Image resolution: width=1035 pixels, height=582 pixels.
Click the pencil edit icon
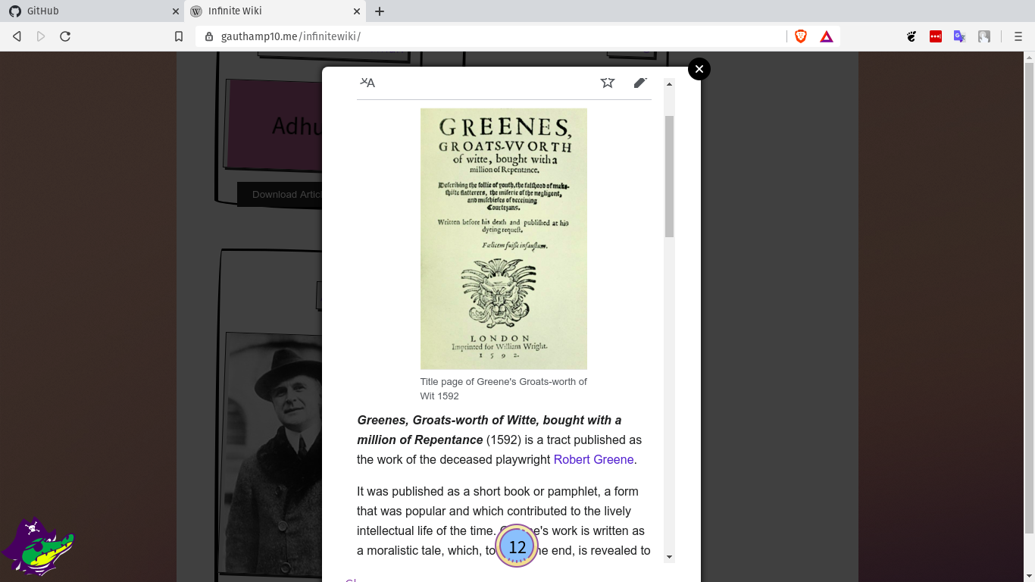640,83
